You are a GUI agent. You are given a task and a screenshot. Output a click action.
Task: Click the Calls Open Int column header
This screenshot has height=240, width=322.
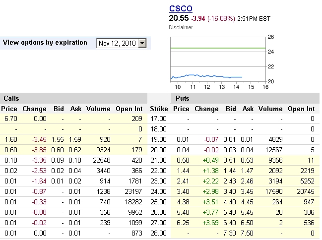(x=129, y=109)
